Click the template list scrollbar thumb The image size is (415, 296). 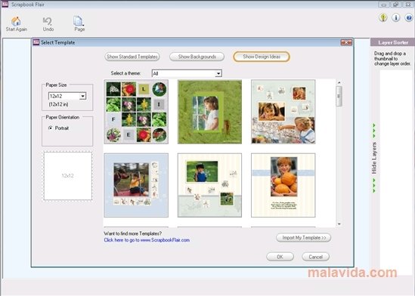coord(339,96)
